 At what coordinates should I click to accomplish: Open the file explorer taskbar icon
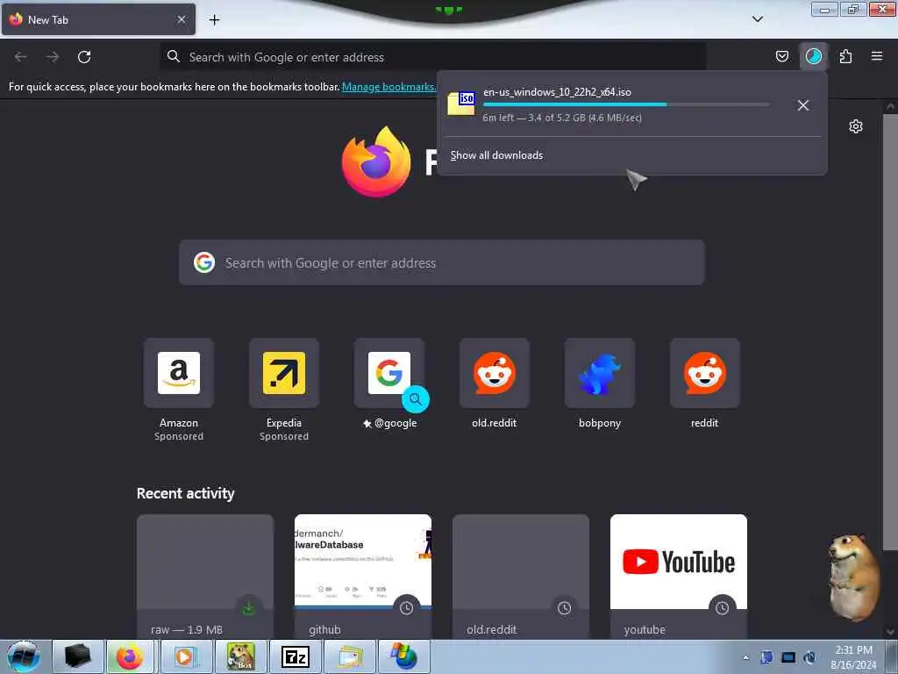(350, 656)
